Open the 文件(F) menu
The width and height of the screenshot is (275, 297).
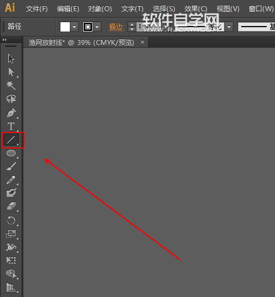coord(37,9)
